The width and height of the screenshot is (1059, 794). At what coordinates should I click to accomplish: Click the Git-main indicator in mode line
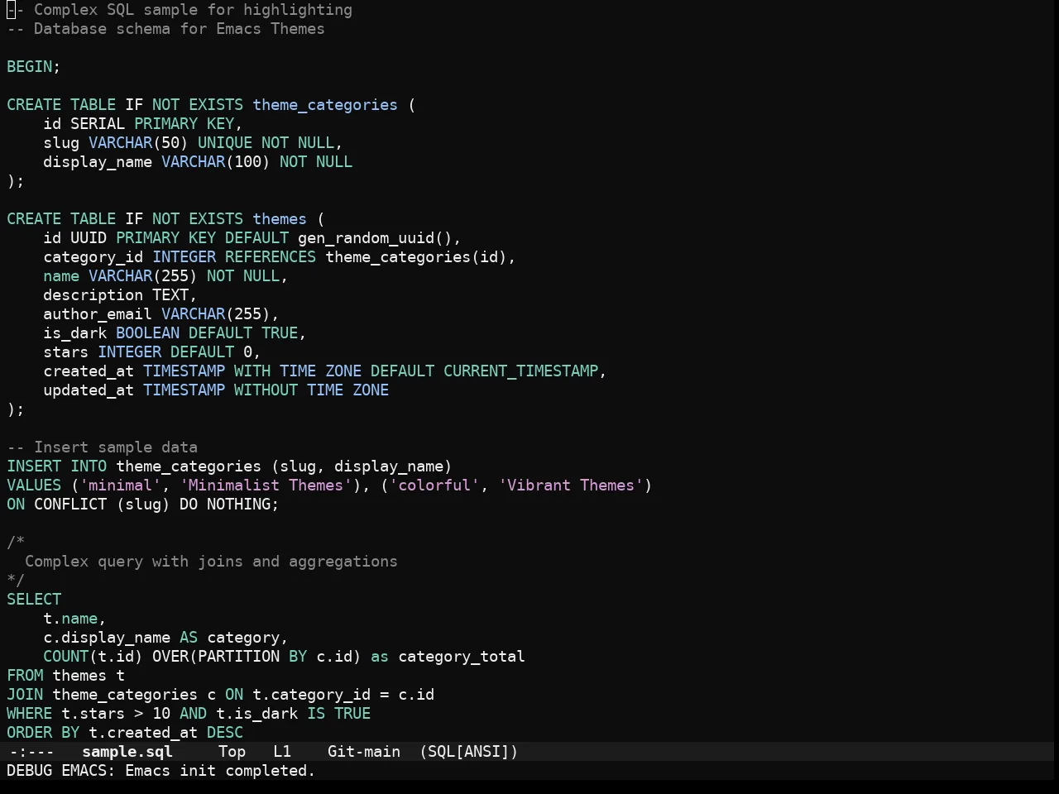(364, 752)
